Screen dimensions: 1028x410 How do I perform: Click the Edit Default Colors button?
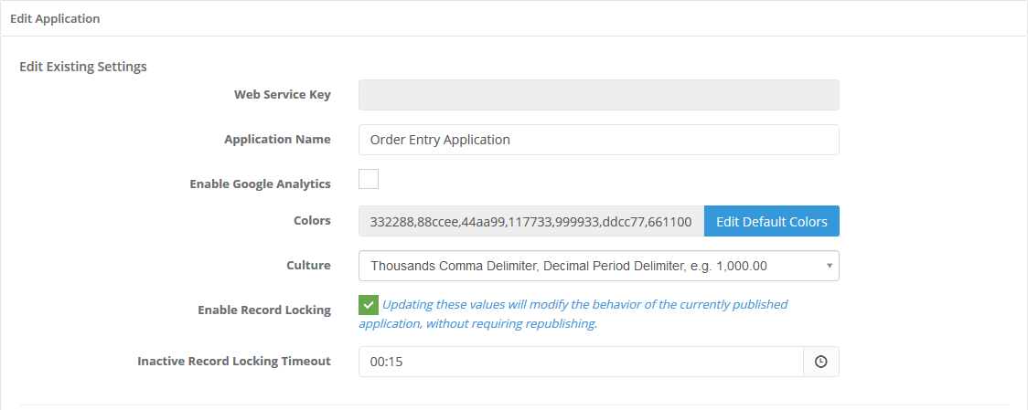pos(772,221)
